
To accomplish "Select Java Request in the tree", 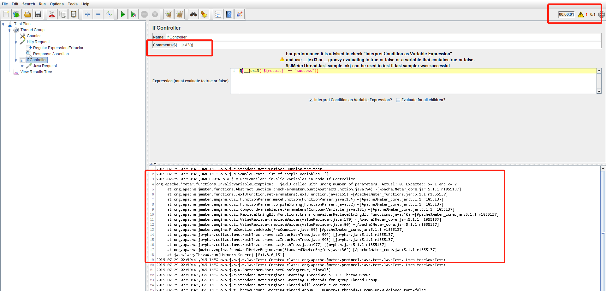I will click(x=45, y=66).
